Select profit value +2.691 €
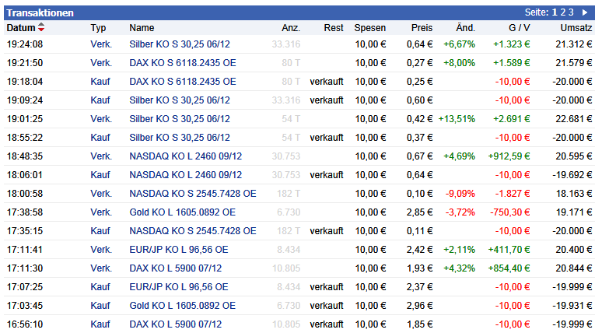 (x=512, y=119)
